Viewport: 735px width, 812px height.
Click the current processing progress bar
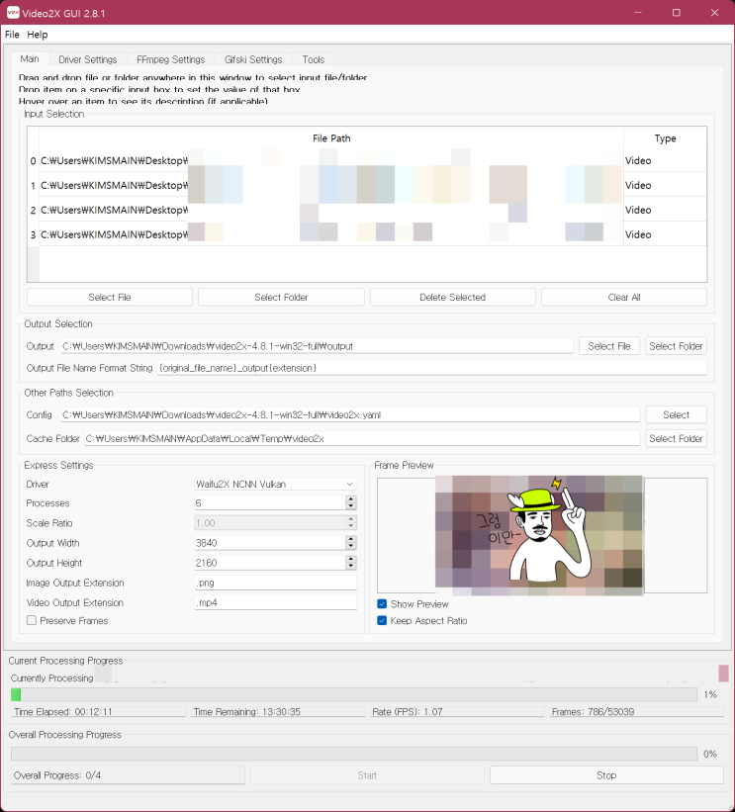[354, 694]
